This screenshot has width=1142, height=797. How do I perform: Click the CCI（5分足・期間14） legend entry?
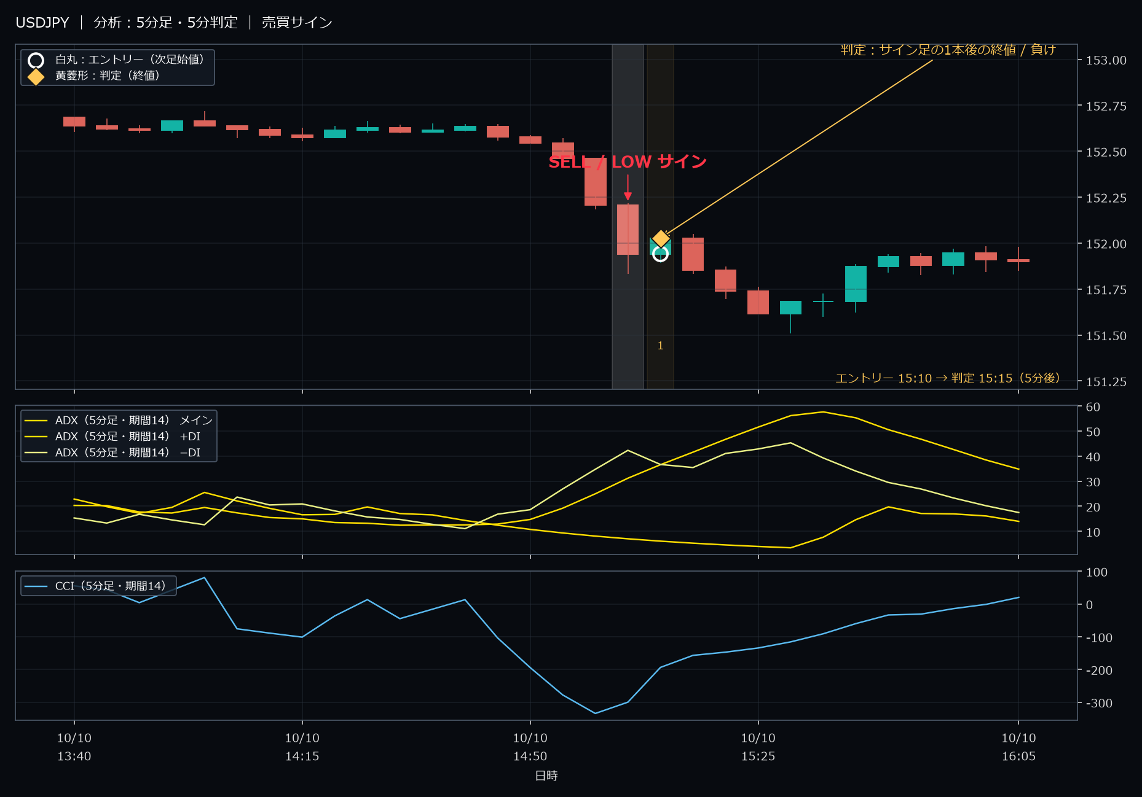point(95,586)
